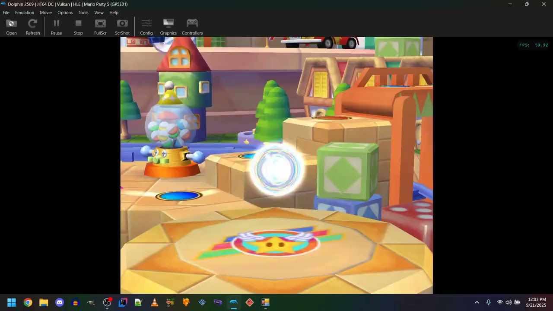
Task: Take a screenshot with ScrShot icon
Action: coord(122,27)
